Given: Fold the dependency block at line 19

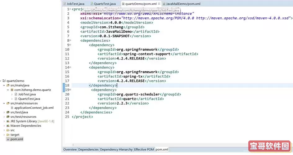Looking at the screenshot, I should click(x=70, y=90).
